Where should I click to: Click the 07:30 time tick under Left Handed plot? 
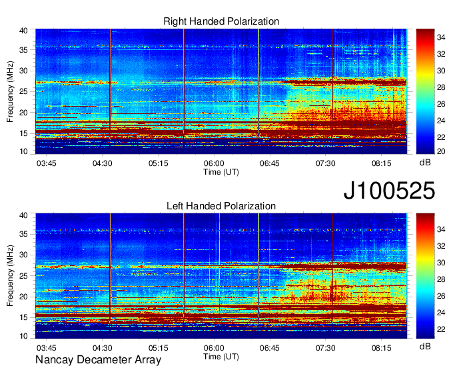tap(326, 348)
